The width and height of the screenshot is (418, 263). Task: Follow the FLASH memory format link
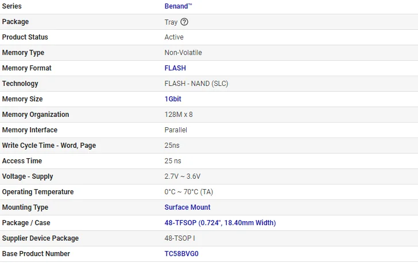(175, 68)
